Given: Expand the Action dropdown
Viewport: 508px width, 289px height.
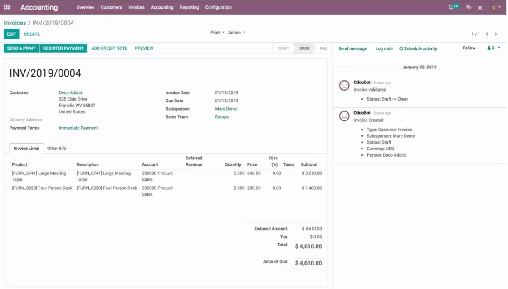Looking at the screenshot, I should (236, 32).
